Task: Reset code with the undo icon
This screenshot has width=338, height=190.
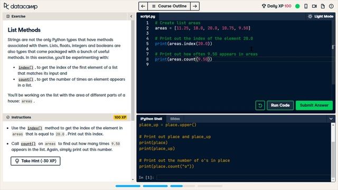Action: pyautogui.click(x=260, y=106)
